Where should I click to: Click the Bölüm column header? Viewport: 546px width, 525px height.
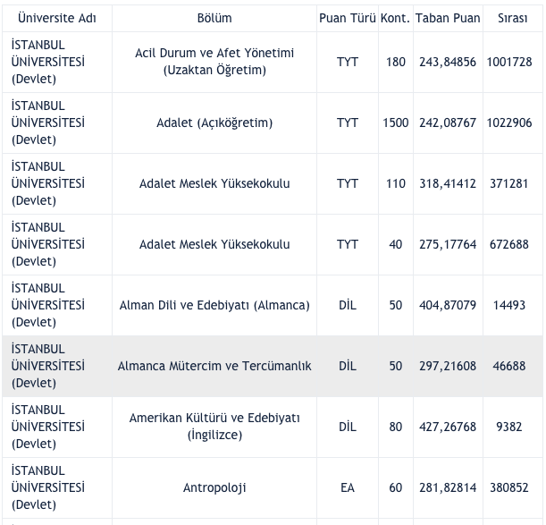(214, 18)
